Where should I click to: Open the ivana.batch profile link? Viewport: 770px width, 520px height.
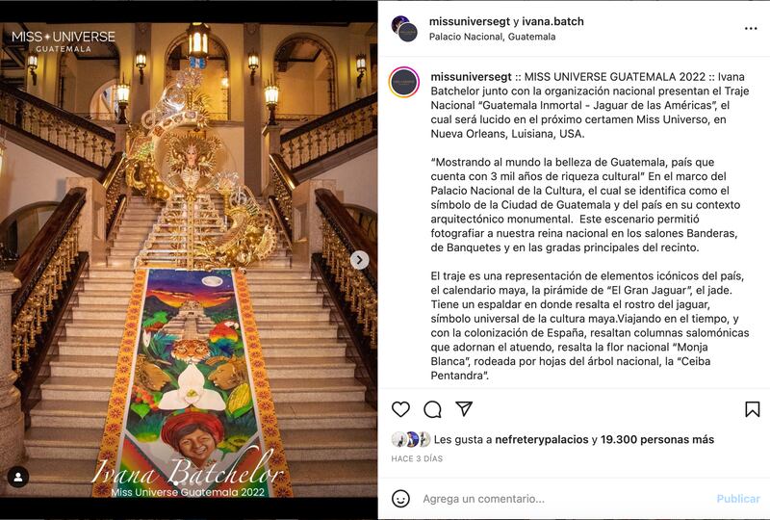point(552,21)
